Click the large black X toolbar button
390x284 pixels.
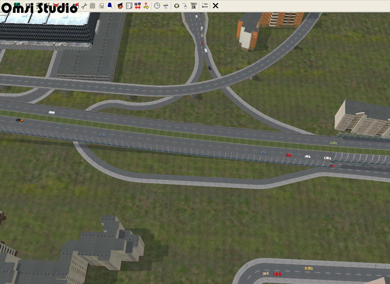tap(215, 6)
